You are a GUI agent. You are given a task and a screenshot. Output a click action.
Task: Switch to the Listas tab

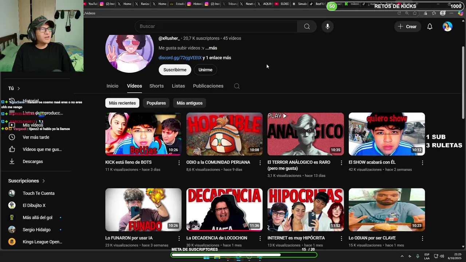click(x=178, y=86)
